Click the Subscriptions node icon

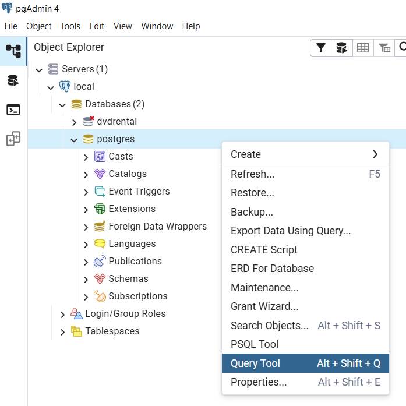100,296
